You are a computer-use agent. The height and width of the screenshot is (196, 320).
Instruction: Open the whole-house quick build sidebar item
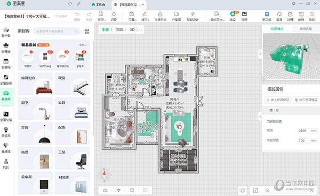pos(6,116)
